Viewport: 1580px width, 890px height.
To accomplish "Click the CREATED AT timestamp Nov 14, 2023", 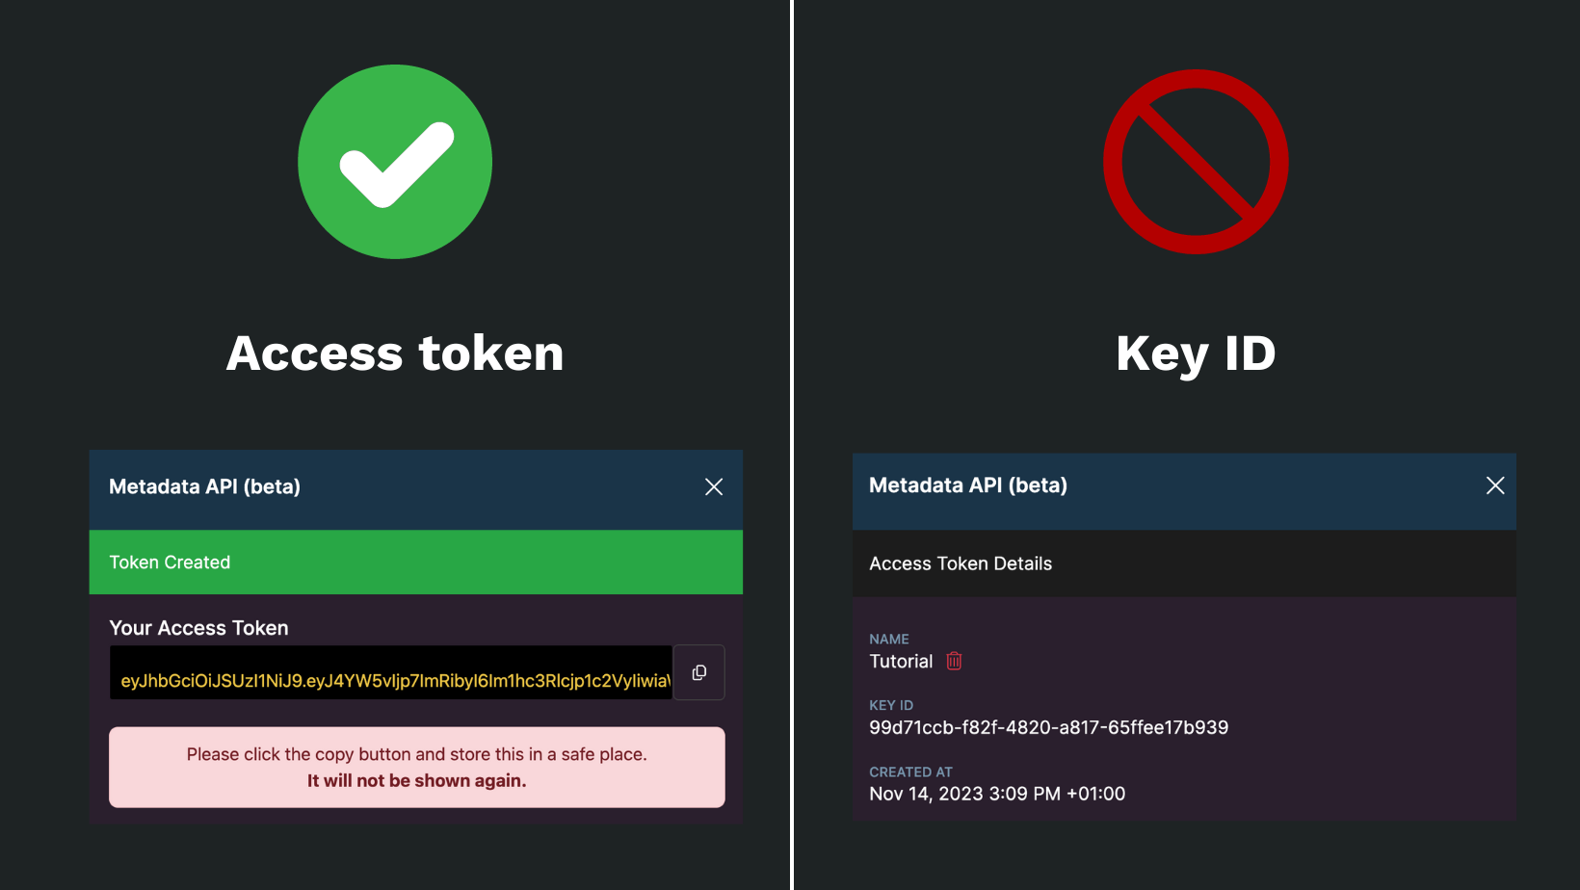I will click(997, 793).
